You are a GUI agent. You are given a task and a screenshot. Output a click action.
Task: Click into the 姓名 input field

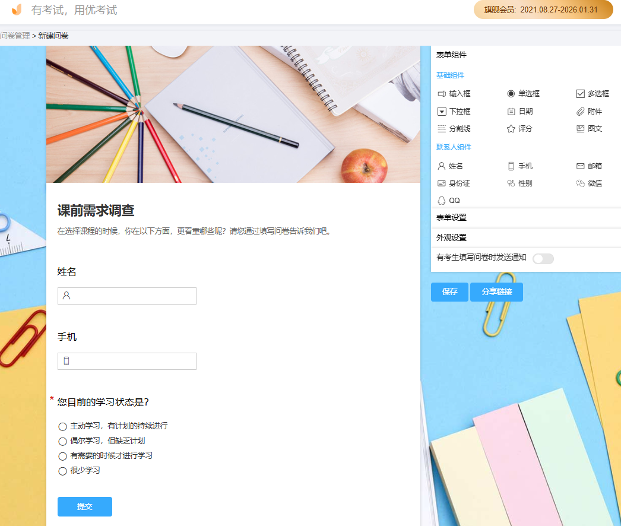pyautogui.click(x=126, y=296)
